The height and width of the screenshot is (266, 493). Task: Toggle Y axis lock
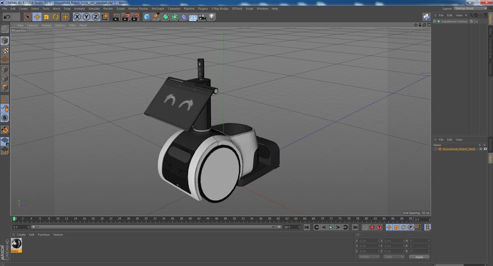point(87,17)
